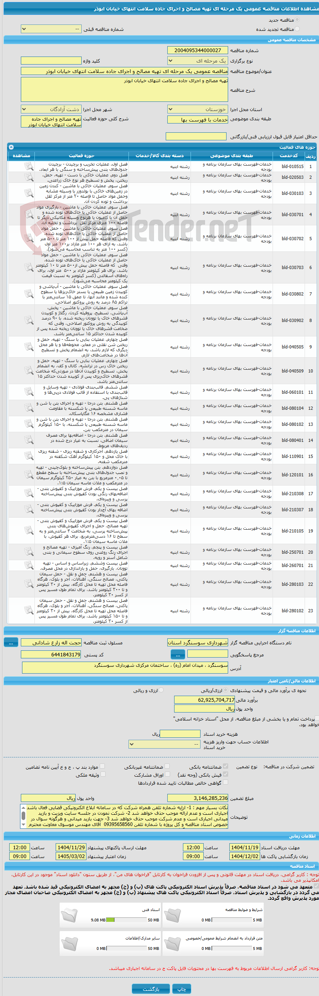
Task: Open the view icon for row bld-030802
Action: coord(29,294)
